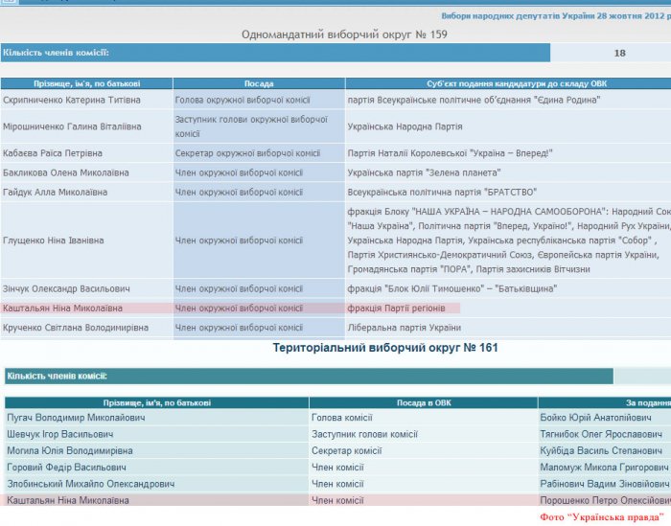Click the 'Посада в ОВК' column header

[424, 402]
